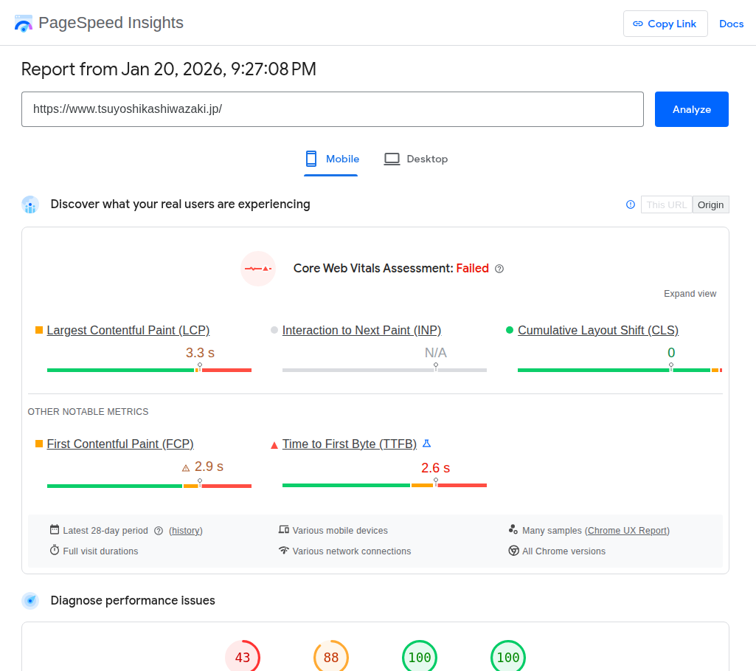Switch the field data scope to Origin
The image size is (756, 671).
click(710, 204)
